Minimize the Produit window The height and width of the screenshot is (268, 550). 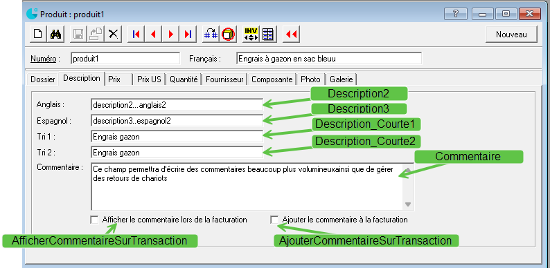click(x=483, y=14)
